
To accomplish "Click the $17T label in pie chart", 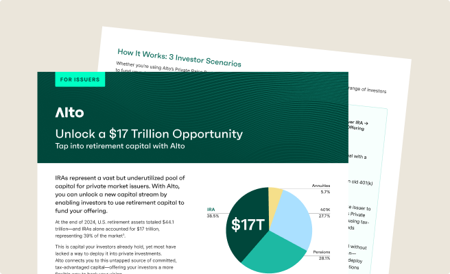I will [248, 225].
